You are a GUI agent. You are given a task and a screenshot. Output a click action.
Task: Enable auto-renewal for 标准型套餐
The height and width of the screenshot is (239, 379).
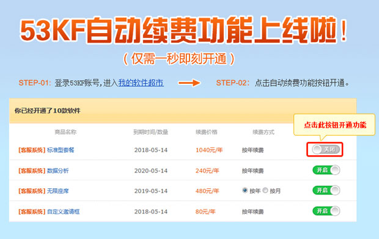326,149
